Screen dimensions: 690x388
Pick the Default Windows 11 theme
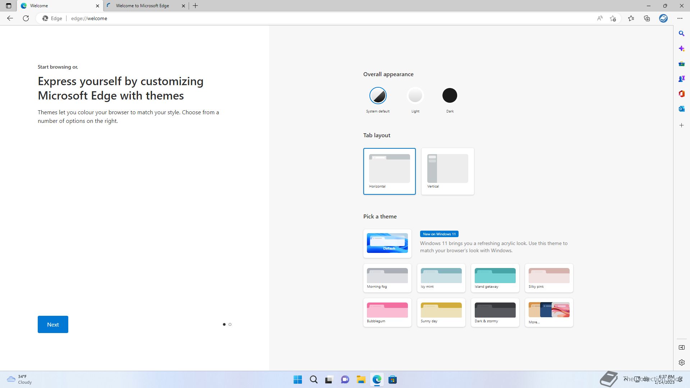click(387, 243)
